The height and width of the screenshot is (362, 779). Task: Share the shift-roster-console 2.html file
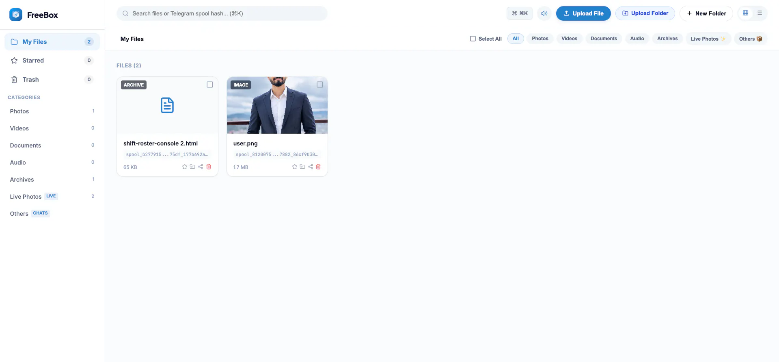pyautogui.click(x=201, y=167)
